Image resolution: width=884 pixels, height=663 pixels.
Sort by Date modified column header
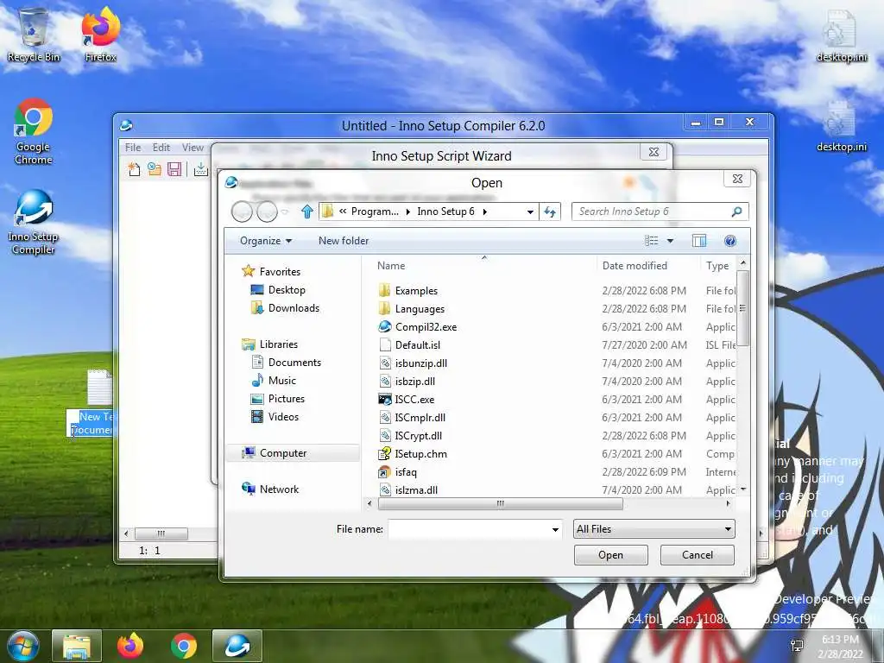[x=647, y=266]
